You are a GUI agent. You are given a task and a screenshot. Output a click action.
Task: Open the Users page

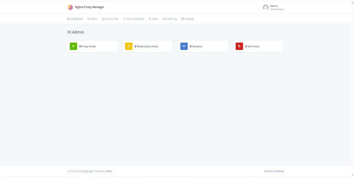[153, 19]
